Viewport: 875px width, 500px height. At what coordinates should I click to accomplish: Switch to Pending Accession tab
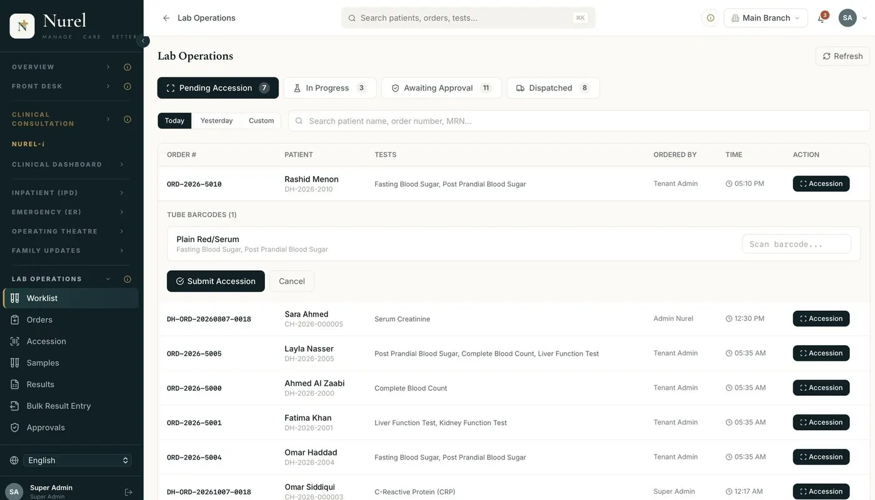coord(218,88)
